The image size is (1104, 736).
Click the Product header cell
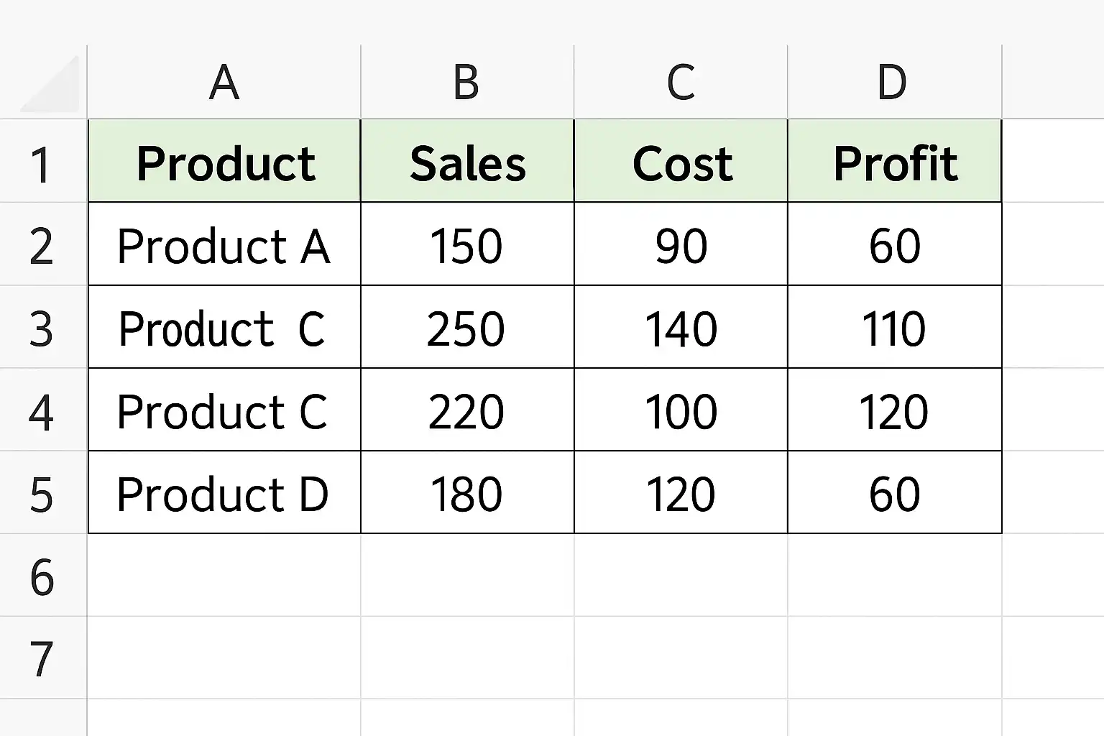224,161
